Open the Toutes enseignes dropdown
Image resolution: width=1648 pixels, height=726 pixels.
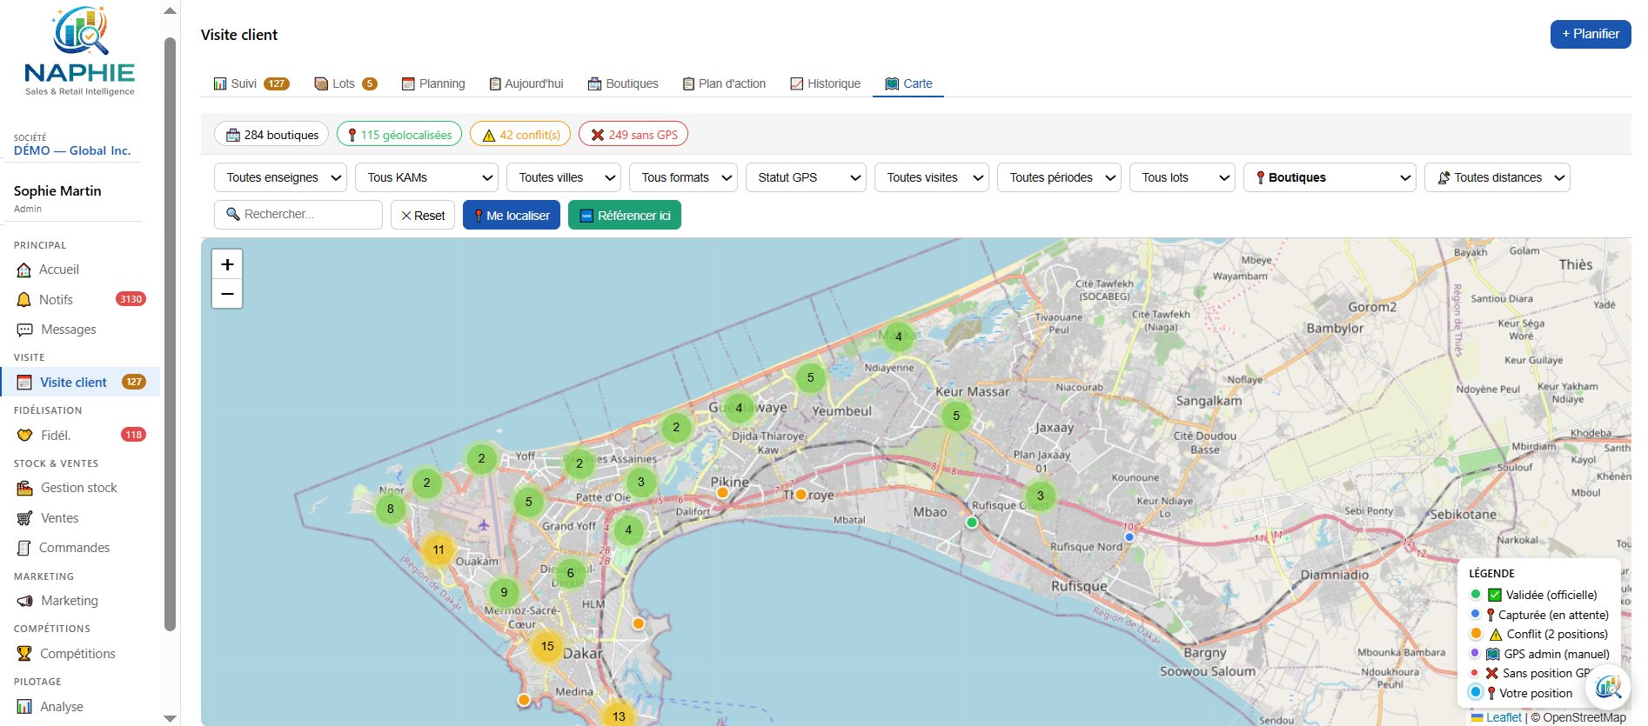click(x=280, y=177)
